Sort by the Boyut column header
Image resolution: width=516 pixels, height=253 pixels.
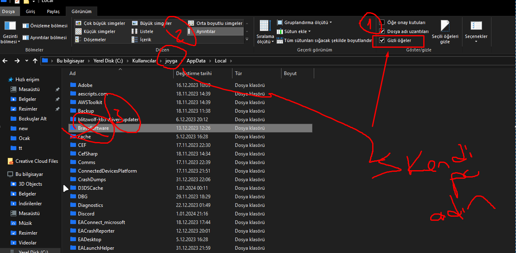[298, 73]
